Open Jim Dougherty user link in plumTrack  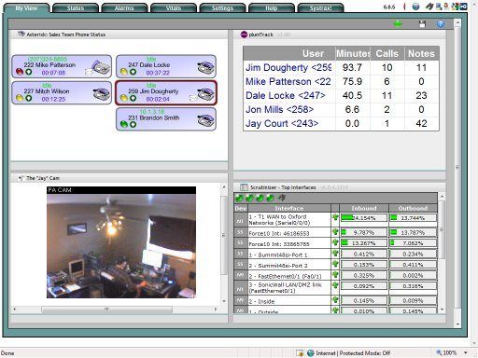pyautogui.click(x=288, y=67)
